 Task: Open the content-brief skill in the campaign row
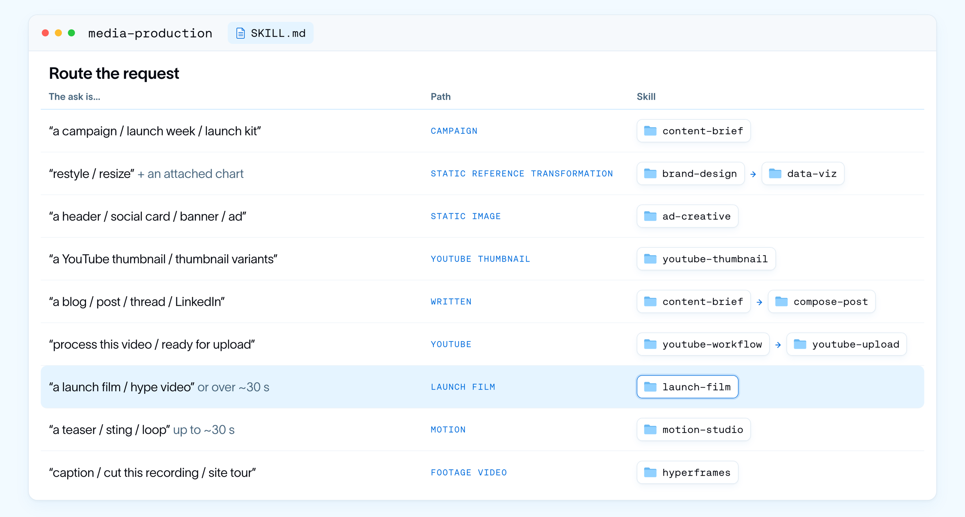point(694,131)
